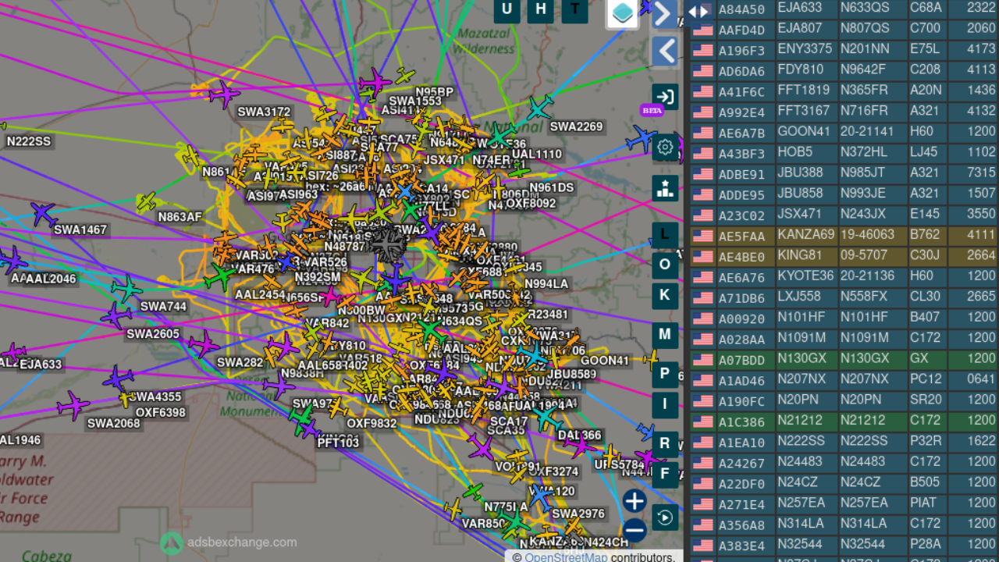Open the statistics podium icon
Image resolution: width=999 pixels, height=562 pixels.
pyautogui.click(x=665, y=188)
